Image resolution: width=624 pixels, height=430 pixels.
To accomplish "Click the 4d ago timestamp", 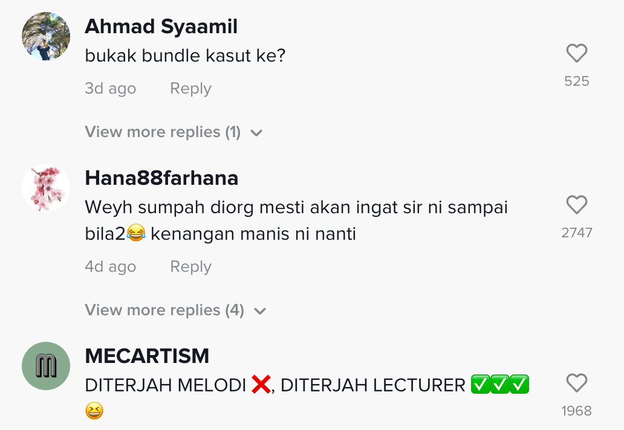I will [x=110, y=267].
